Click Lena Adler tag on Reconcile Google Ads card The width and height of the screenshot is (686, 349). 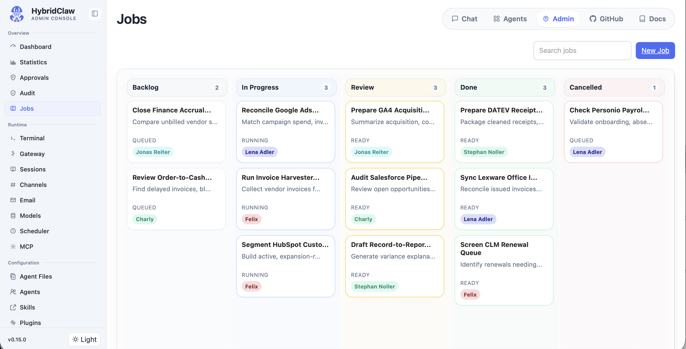260,152
